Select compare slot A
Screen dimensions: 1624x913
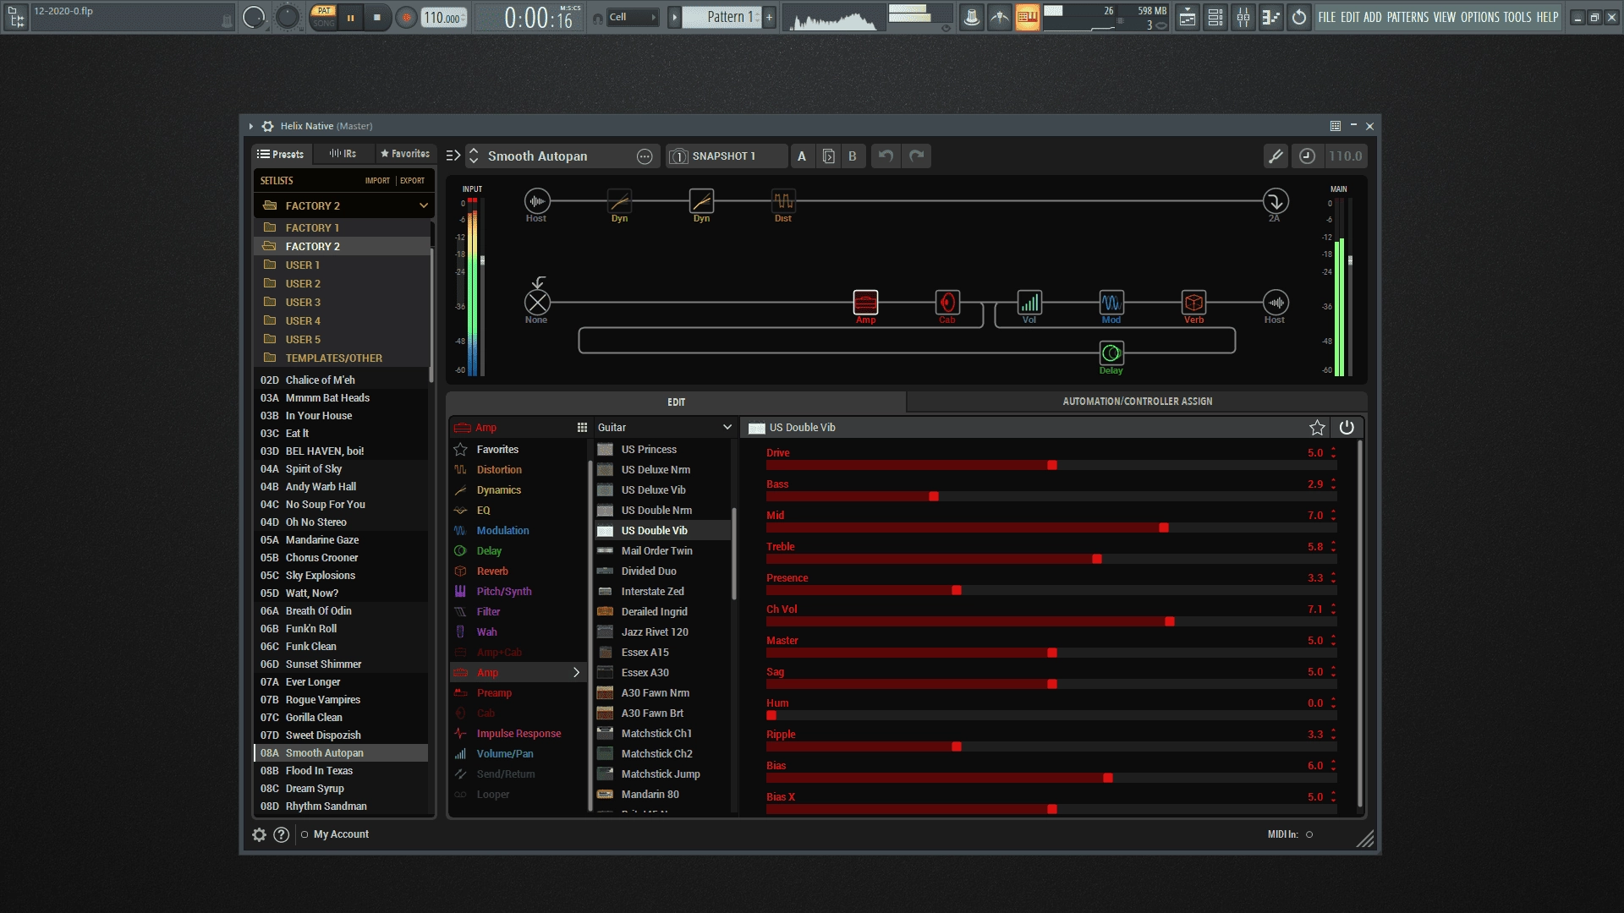click(x=802, y=156)
